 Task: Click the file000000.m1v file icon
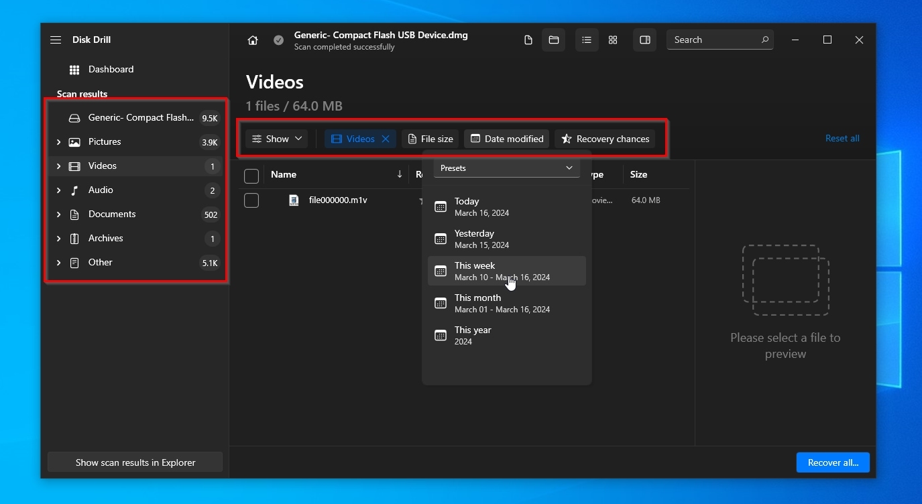pyautogui.click(x=294, y=200)
